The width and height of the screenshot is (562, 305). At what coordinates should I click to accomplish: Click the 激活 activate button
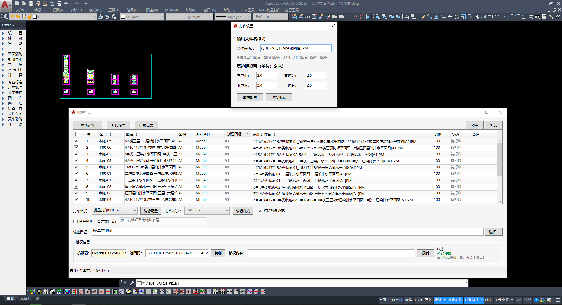coord(425,253)
